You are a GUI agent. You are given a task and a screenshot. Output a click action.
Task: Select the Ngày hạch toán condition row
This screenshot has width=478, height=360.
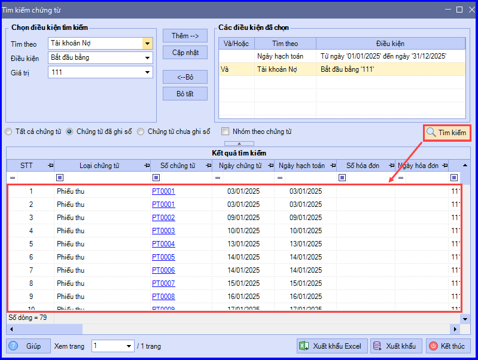[342, 56]
